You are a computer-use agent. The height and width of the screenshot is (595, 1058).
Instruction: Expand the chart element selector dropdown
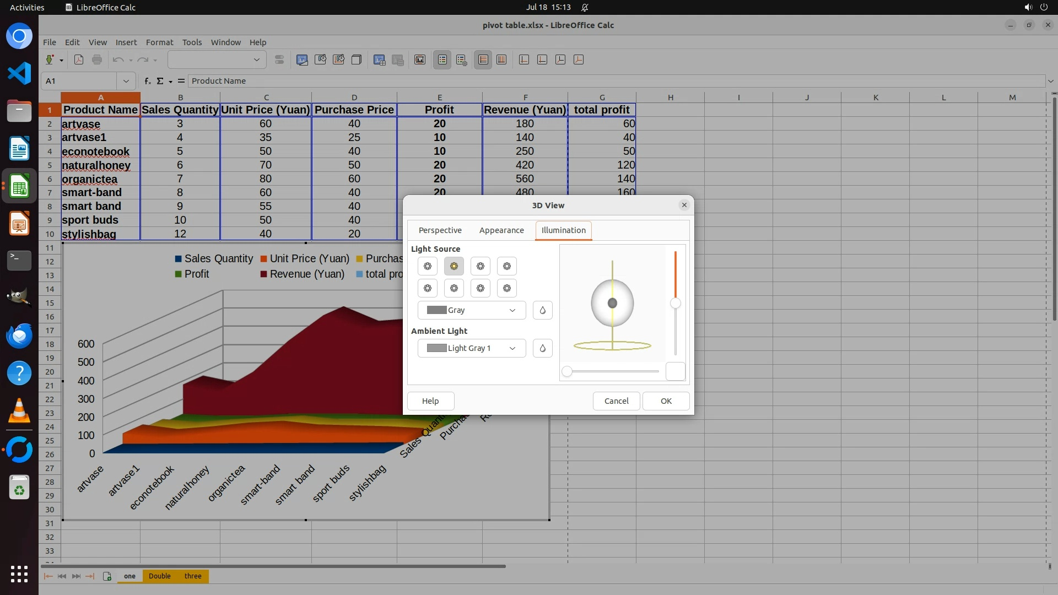(256, 59)
